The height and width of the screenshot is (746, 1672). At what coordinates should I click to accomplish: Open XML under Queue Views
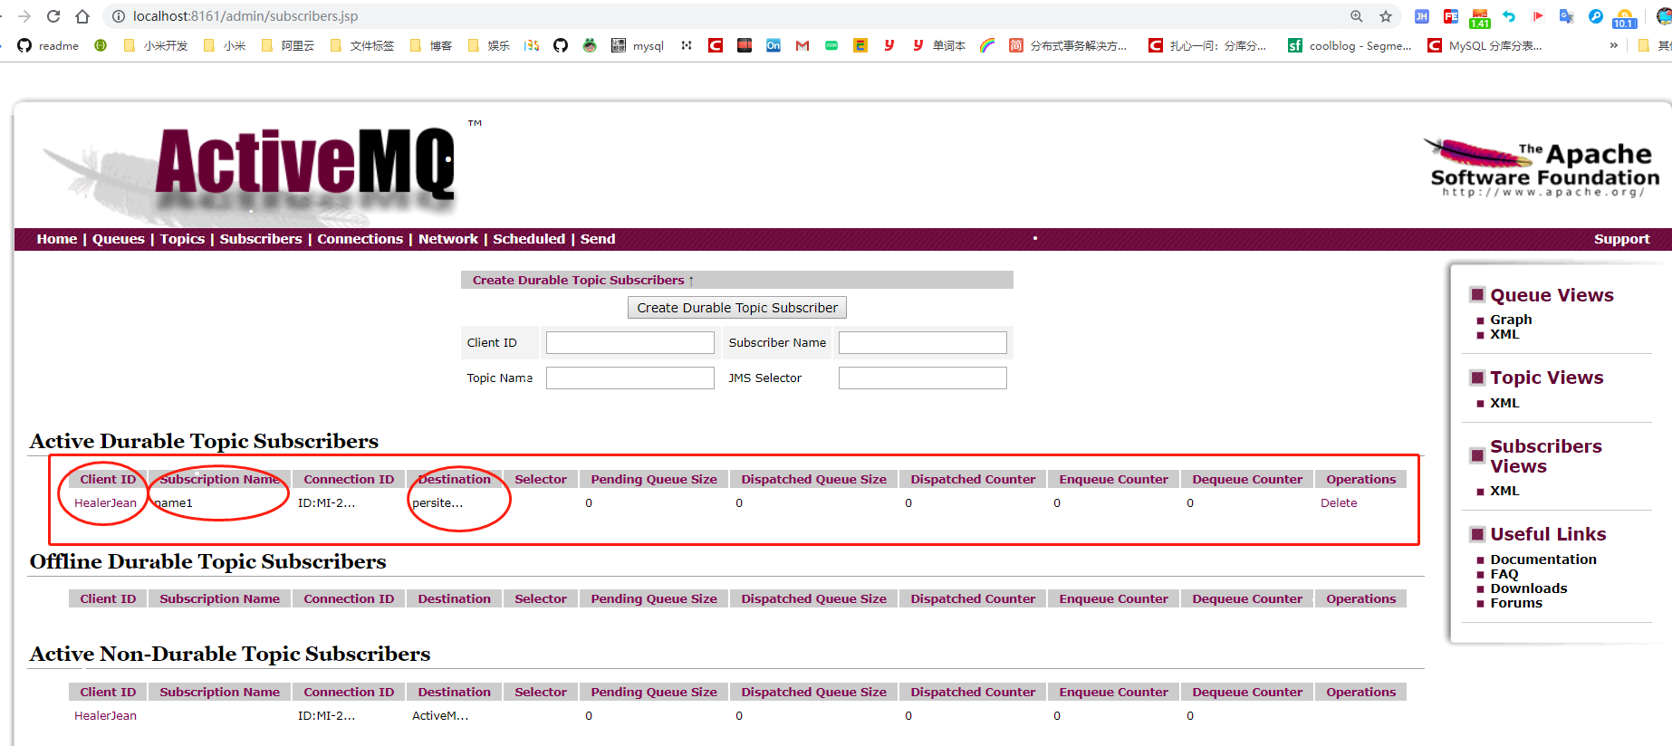(1504, 334)
